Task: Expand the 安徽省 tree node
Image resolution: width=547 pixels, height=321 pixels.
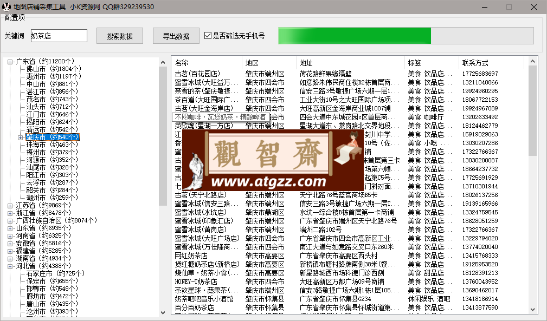Action: pos(10,244)
